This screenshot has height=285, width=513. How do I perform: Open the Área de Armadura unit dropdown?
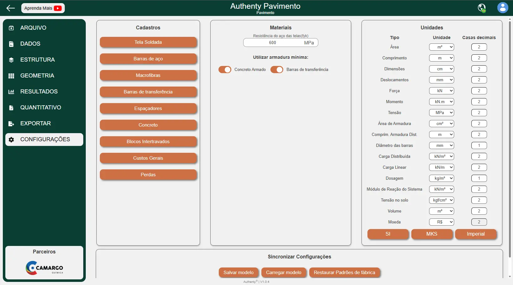coord(442,123)
